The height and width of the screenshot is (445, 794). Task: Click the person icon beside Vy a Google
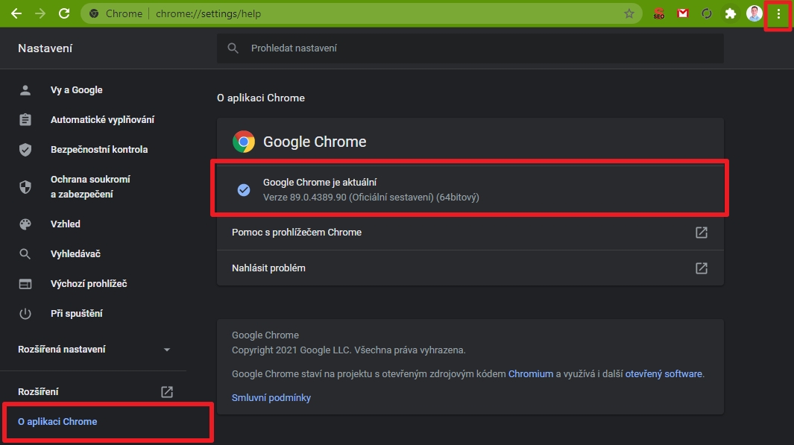(25, 90)
